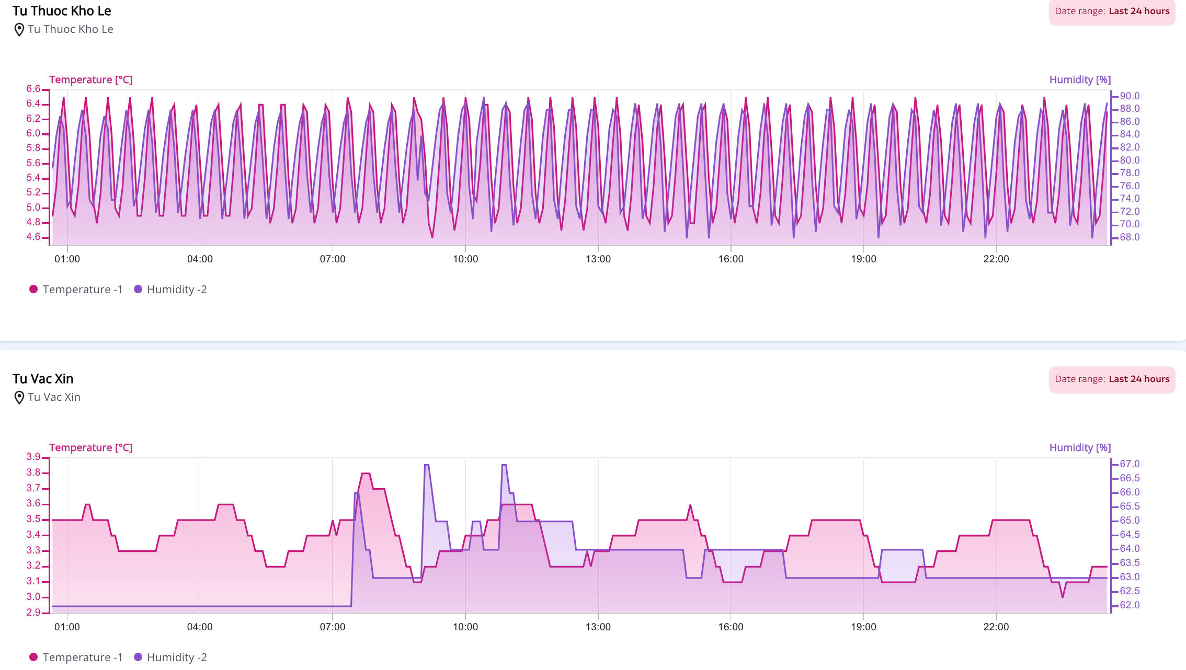Click the Humidity [%] axis title on the bottom chart
This screenshot has width=1186, height=670.
coord(1080,448)
